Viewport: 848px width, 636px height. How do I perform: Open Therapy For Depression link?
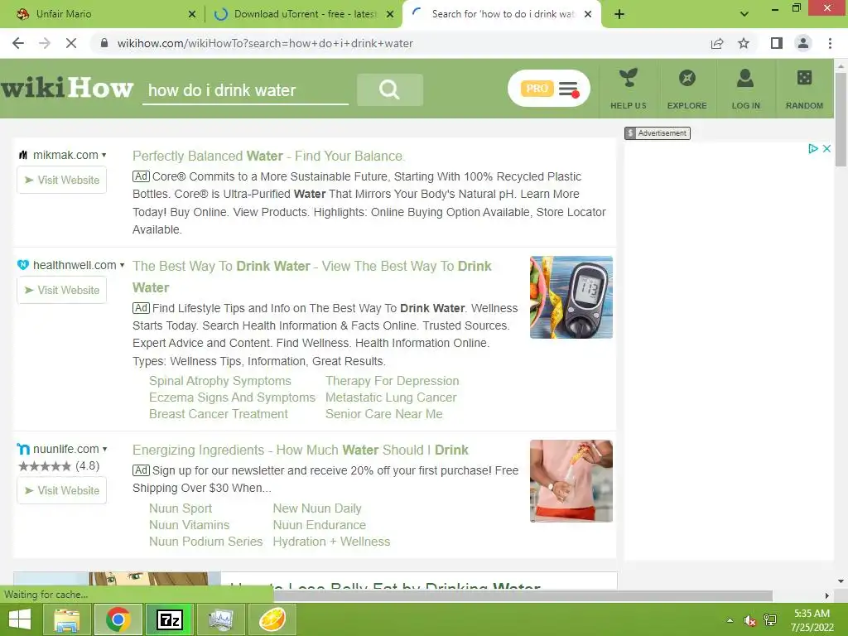[392, 381]
